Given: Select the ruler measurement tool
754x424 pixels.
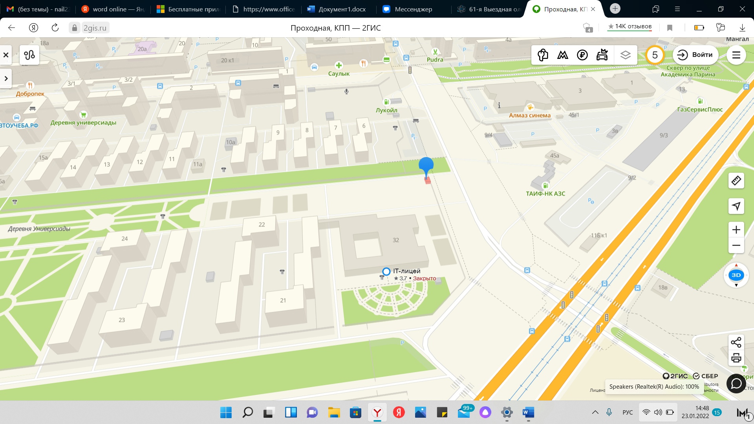Looking at the screenshot, I should click(736, 181).
